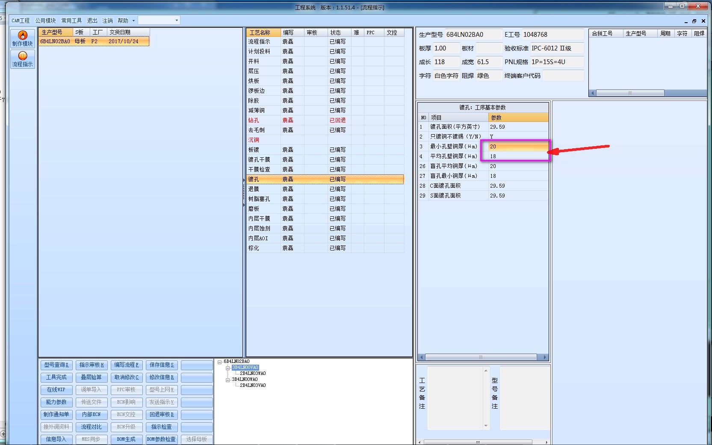Click the 平均孔壁铜厚 parameter value 18
712x445 pixels.
click(518, 156)
